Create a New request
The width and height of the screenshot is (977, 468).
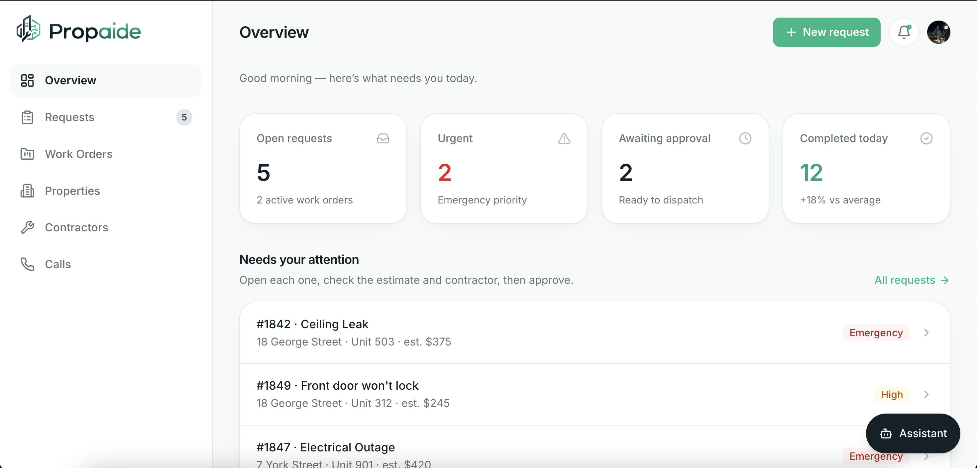coord(826,32)
